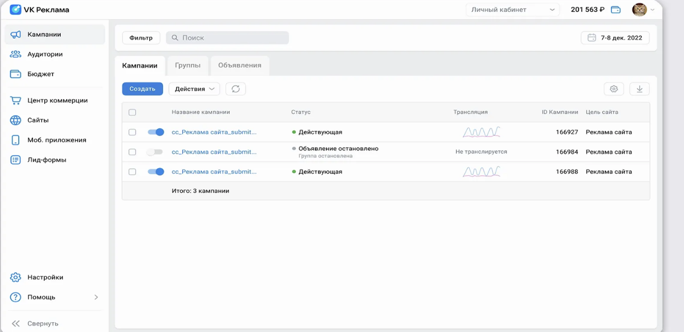Screen dimensions: 684x332
Task: Click the wallet icon beside the balance
Action: (616, 10)
